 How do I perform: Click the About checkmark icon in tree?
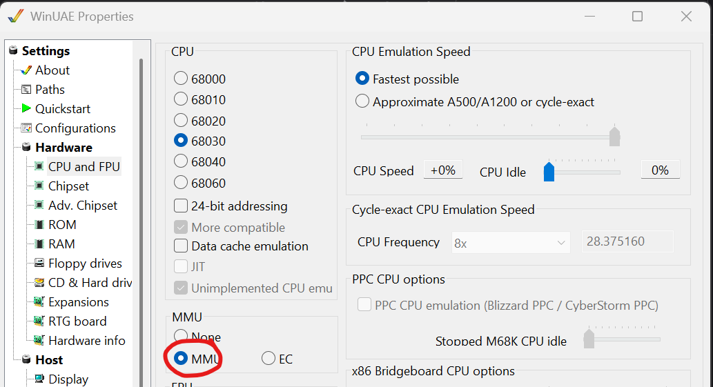pyautogui.click(x=26, y=70)
